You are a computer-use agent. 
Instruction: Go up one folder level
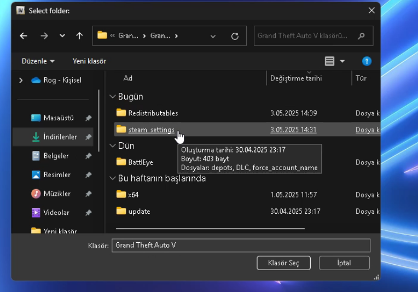(x=79, y=36)
